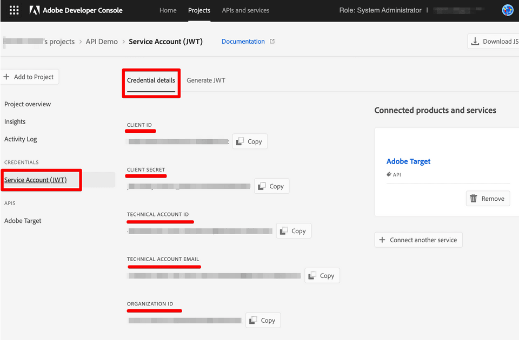Click the copy icon for Client Secret

pyautogui.click(x=262, y=186)
